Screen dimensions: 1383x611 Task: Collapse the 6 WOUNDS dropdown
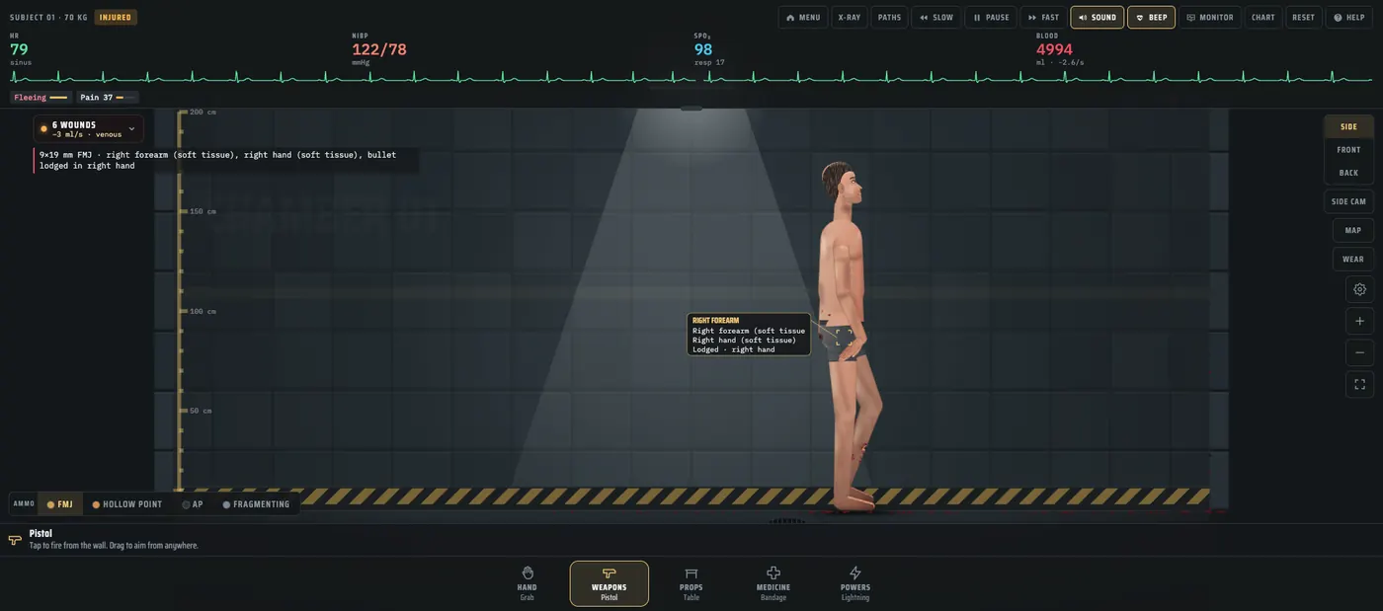(x=89, y=128)
